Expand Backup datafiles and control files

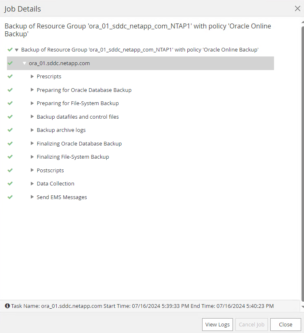point(32,117)
